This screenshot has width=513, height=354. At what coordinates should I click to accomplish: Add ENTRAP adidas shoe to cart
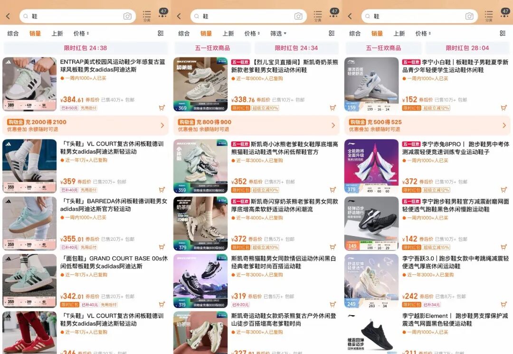(162, 108)
